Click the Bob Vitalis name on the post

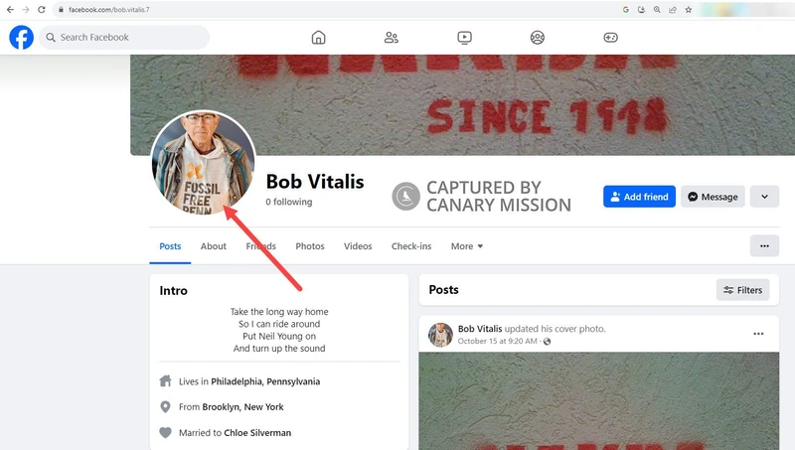(x=480, y=329)
